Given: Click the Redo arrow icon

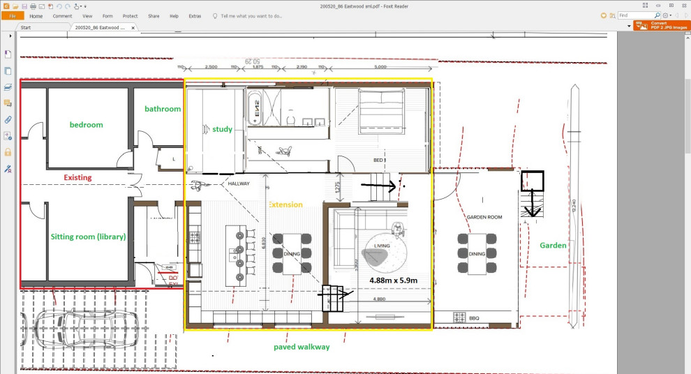Looking at the screenshot, I should point(68,6).
